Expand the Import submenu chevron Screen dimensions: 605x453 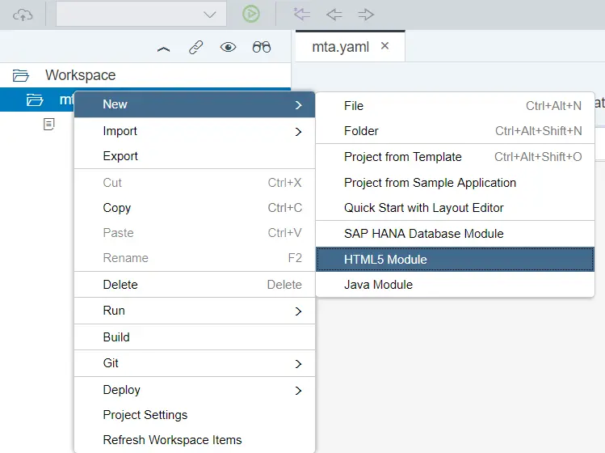[298, 132]
